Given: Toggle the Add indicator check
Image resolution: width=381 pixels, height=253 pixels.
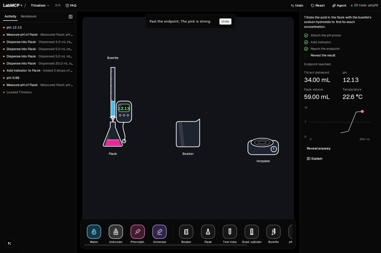Looking at the screenshot, I should click(306, 42).
